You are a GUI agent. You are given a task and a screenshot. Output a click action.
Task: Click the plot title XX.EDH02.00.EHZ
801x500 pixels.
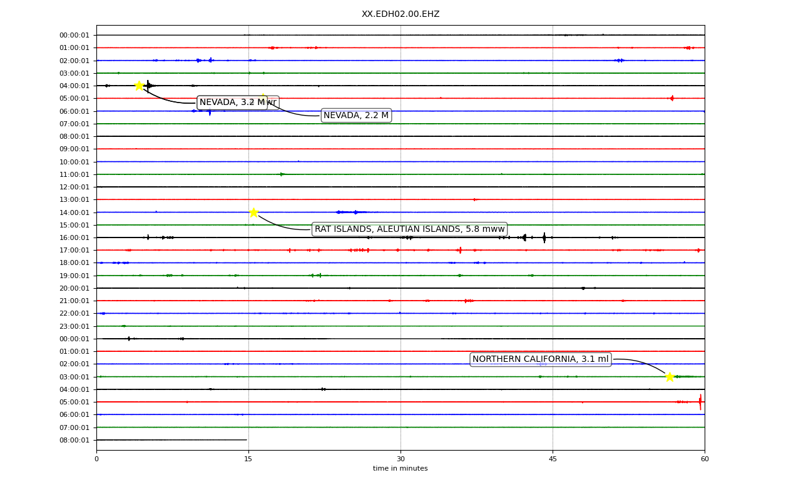[400, 14]
